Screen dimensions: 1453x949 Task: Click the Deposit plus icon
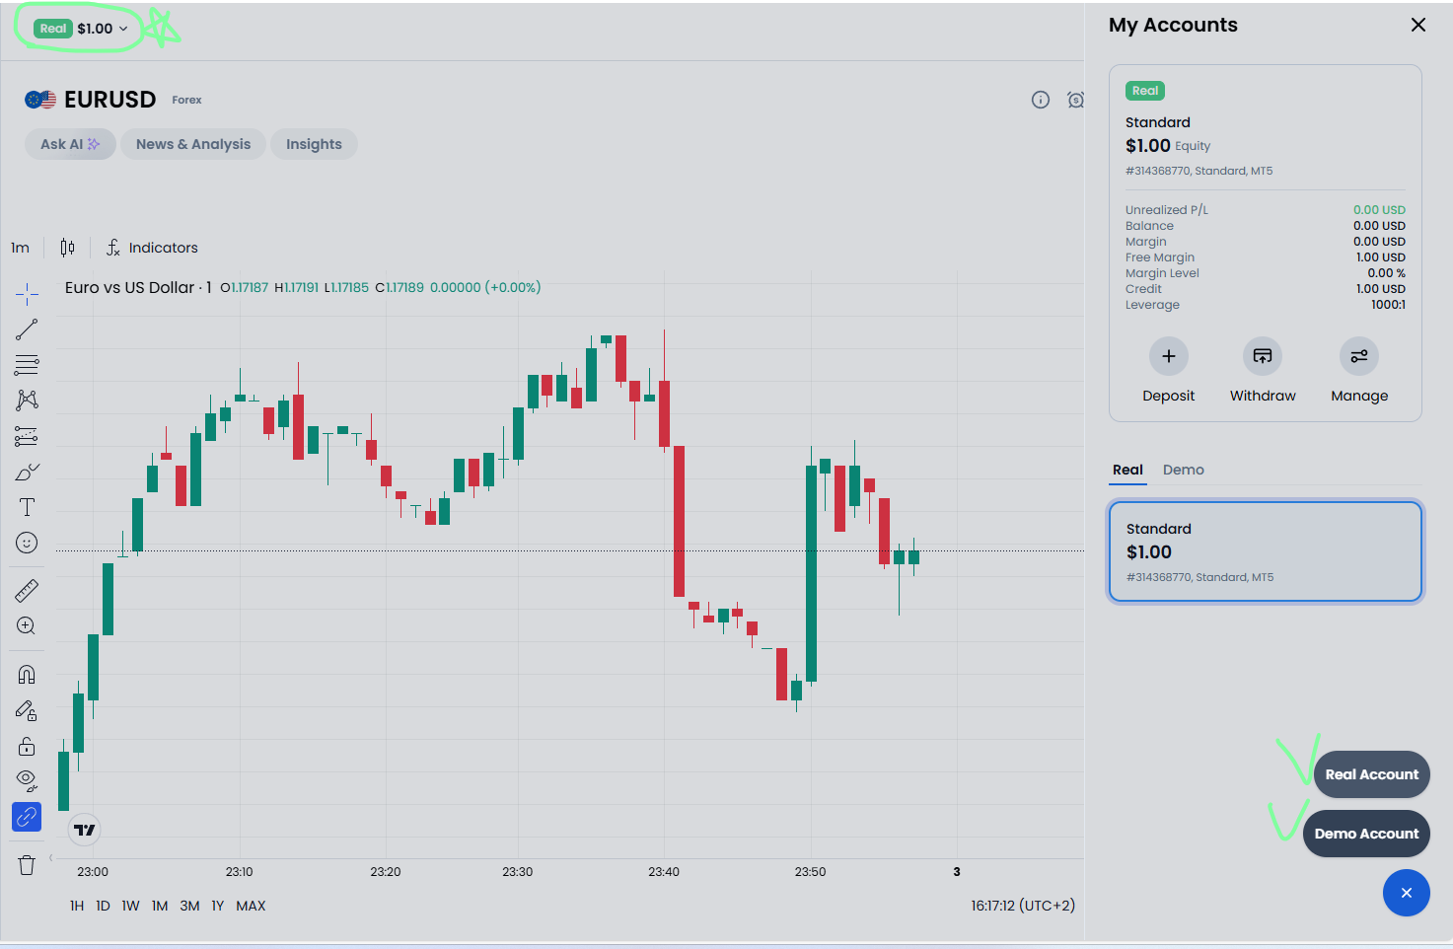[1168, 356]
